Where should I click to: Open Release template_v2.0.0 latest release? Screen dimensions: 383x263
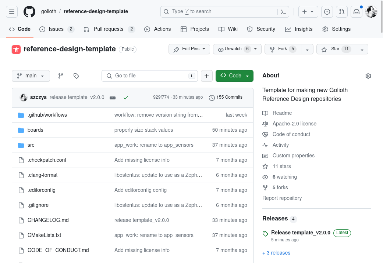(301, 233)
